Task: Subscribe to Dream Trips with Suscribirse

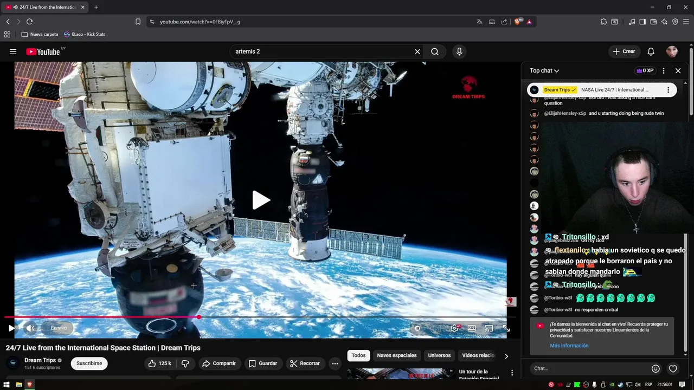Action: tap(89, 363)
